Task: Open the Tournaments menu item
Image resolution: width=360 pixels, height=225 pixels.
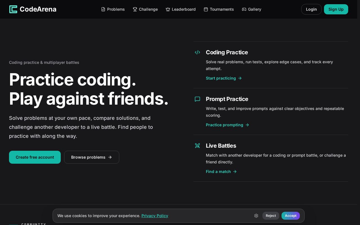Action: 219,9
